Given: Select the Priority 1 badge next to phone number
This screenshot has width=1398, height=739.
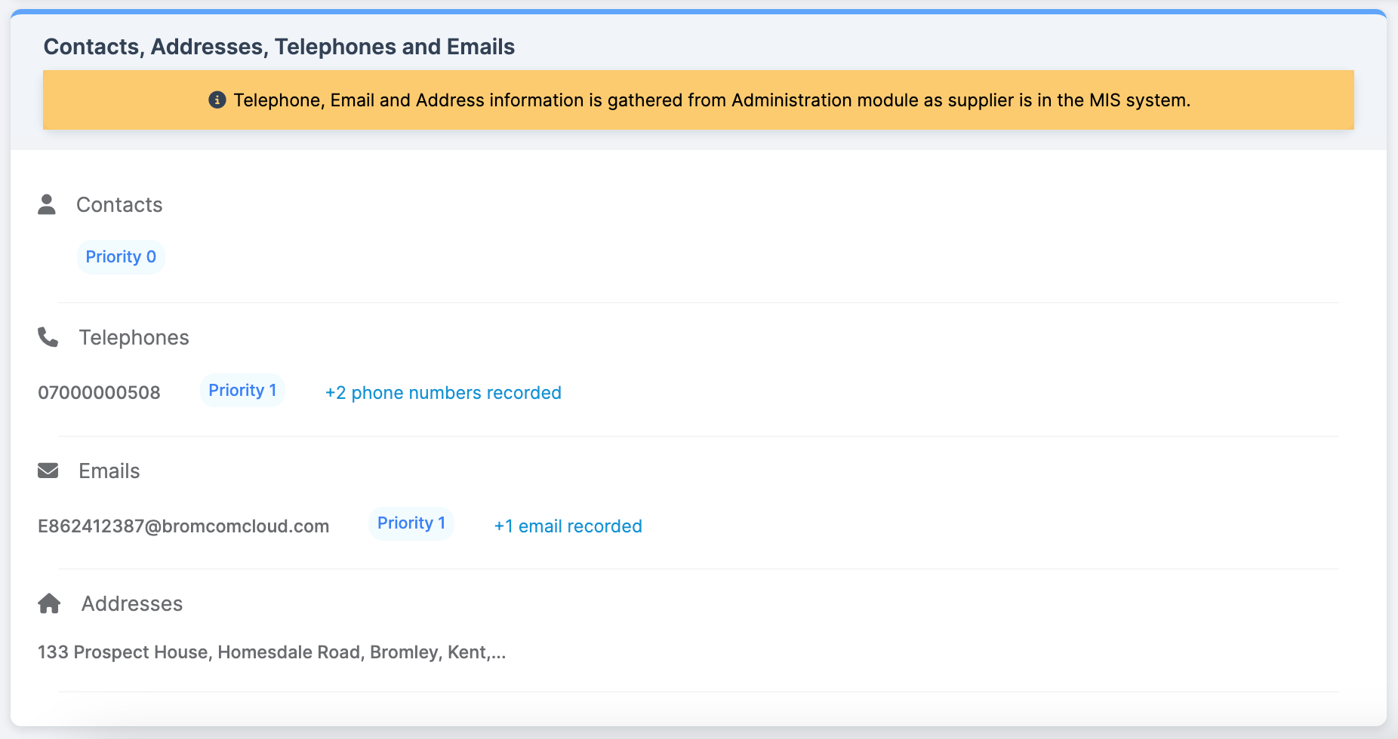Looking at the screenshot, I should point(242,390).
